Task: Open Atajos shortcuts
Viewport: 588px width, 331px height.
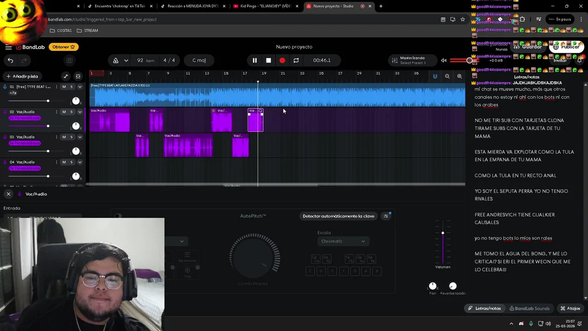Action: tap(570, 308)
